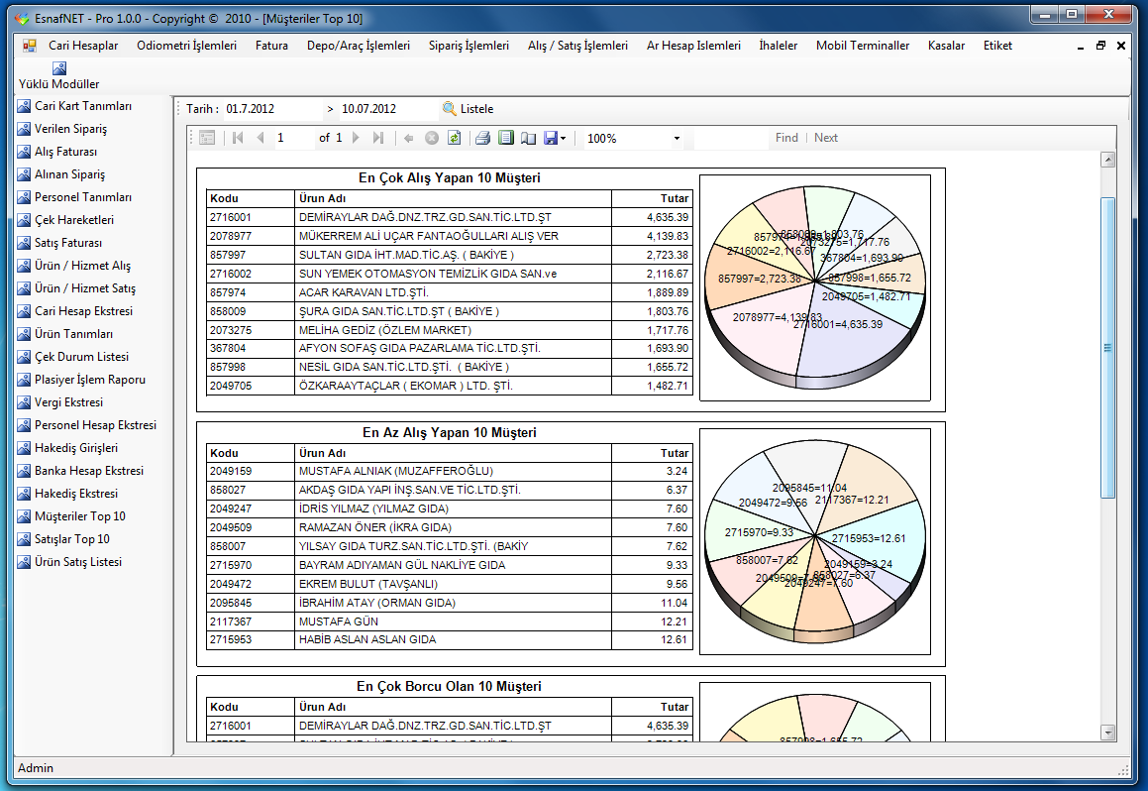The image size is (1148, 791).
Task: Click the Yüklü Modüller icon
Action: pos(59,68)
